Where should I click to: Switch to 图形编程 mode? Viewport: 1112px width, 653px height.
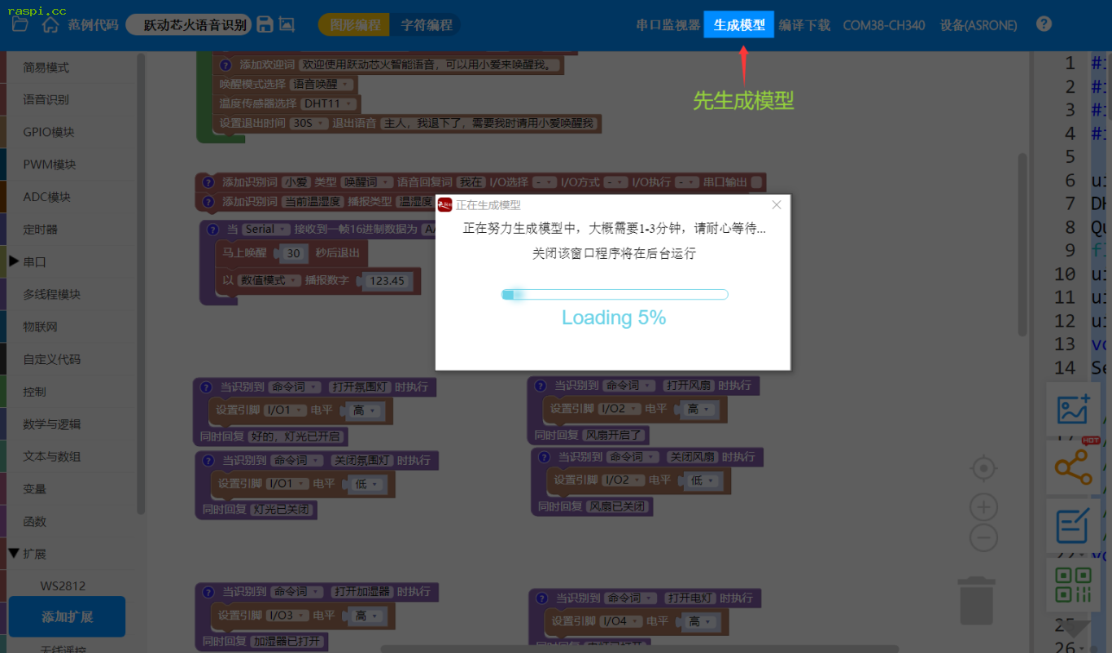355,25
